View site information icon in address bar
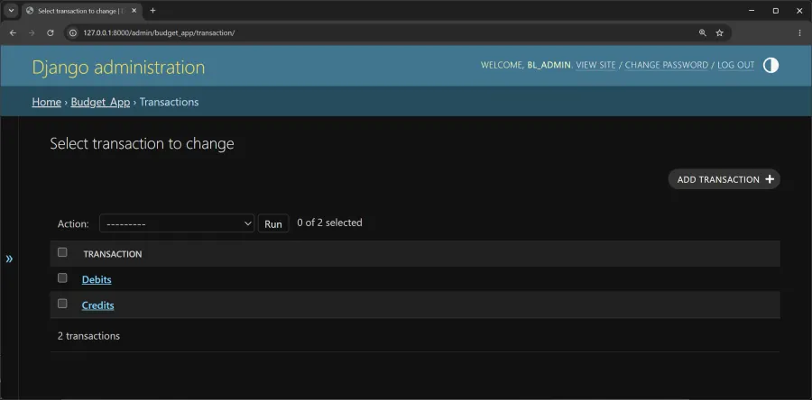The width and height of the screenshot is (812, 400). (73, 32)
